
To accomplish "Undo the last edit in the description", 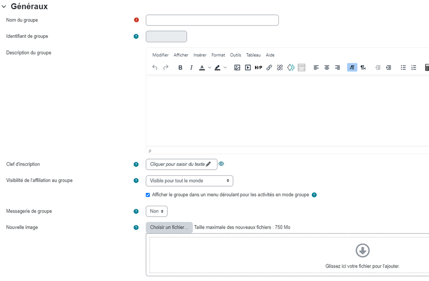I will (x=155, y=67).
